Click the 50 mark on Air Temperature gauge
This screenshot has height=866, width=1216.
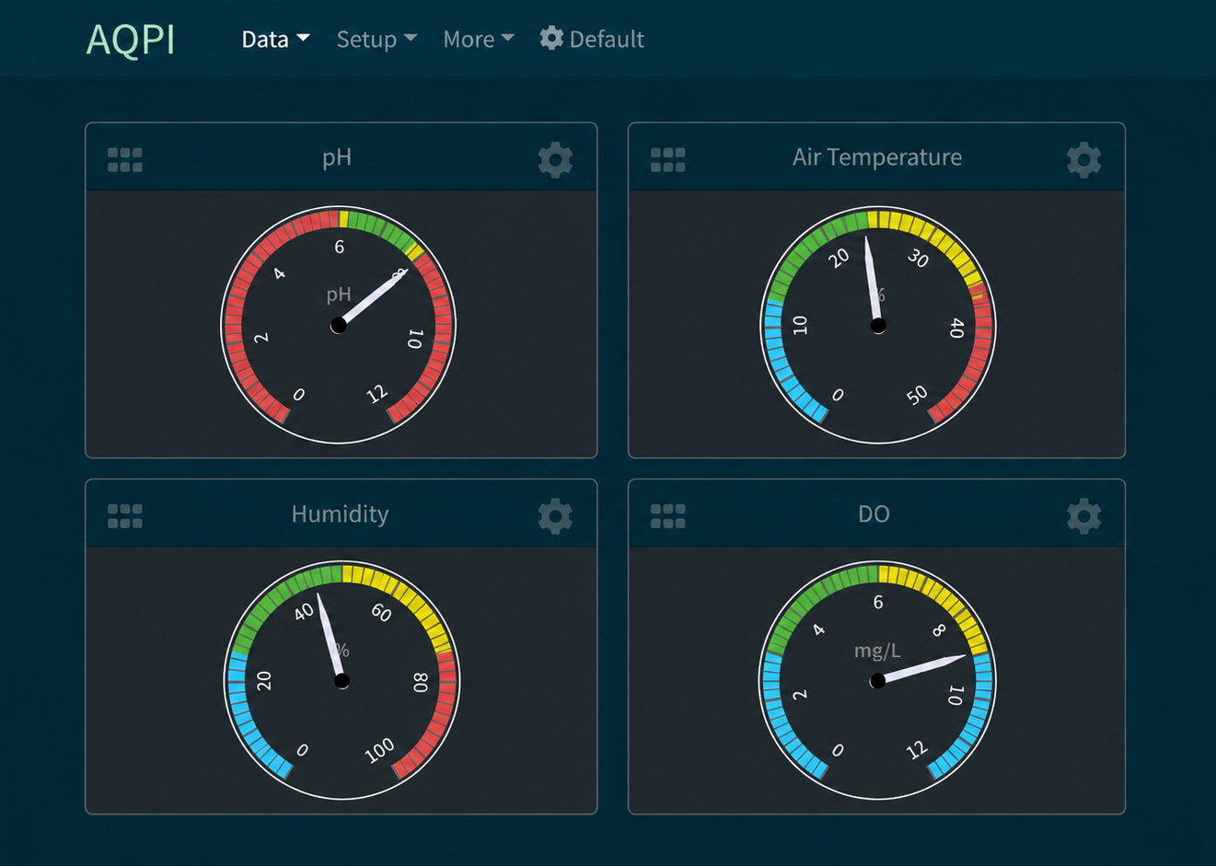click(917, 396)
